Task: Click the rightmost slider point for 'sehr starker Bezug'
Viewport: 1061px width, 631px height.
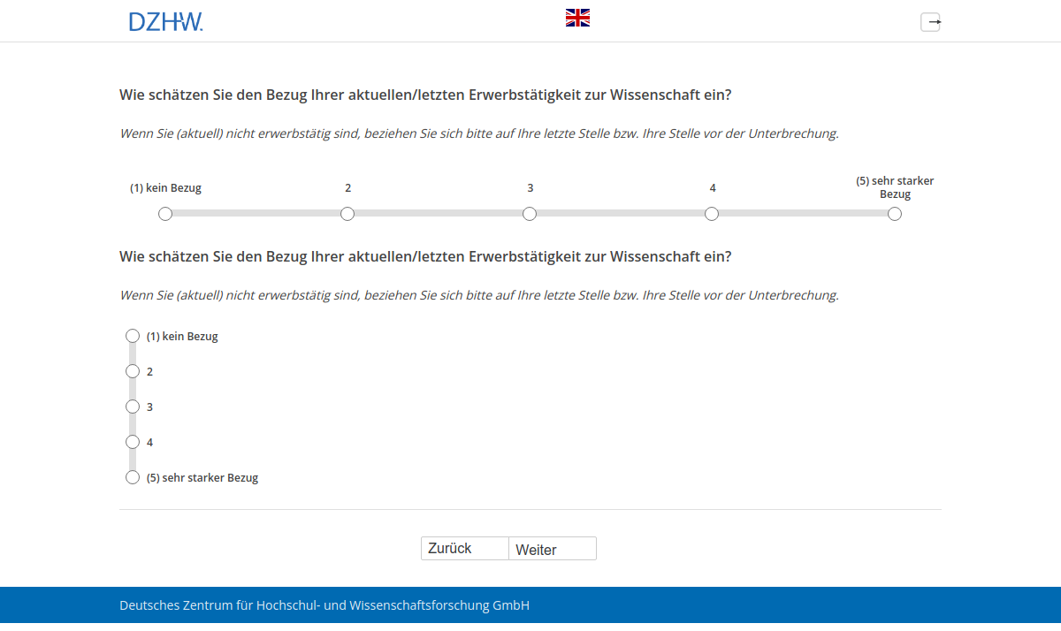Action: point(894,213)
